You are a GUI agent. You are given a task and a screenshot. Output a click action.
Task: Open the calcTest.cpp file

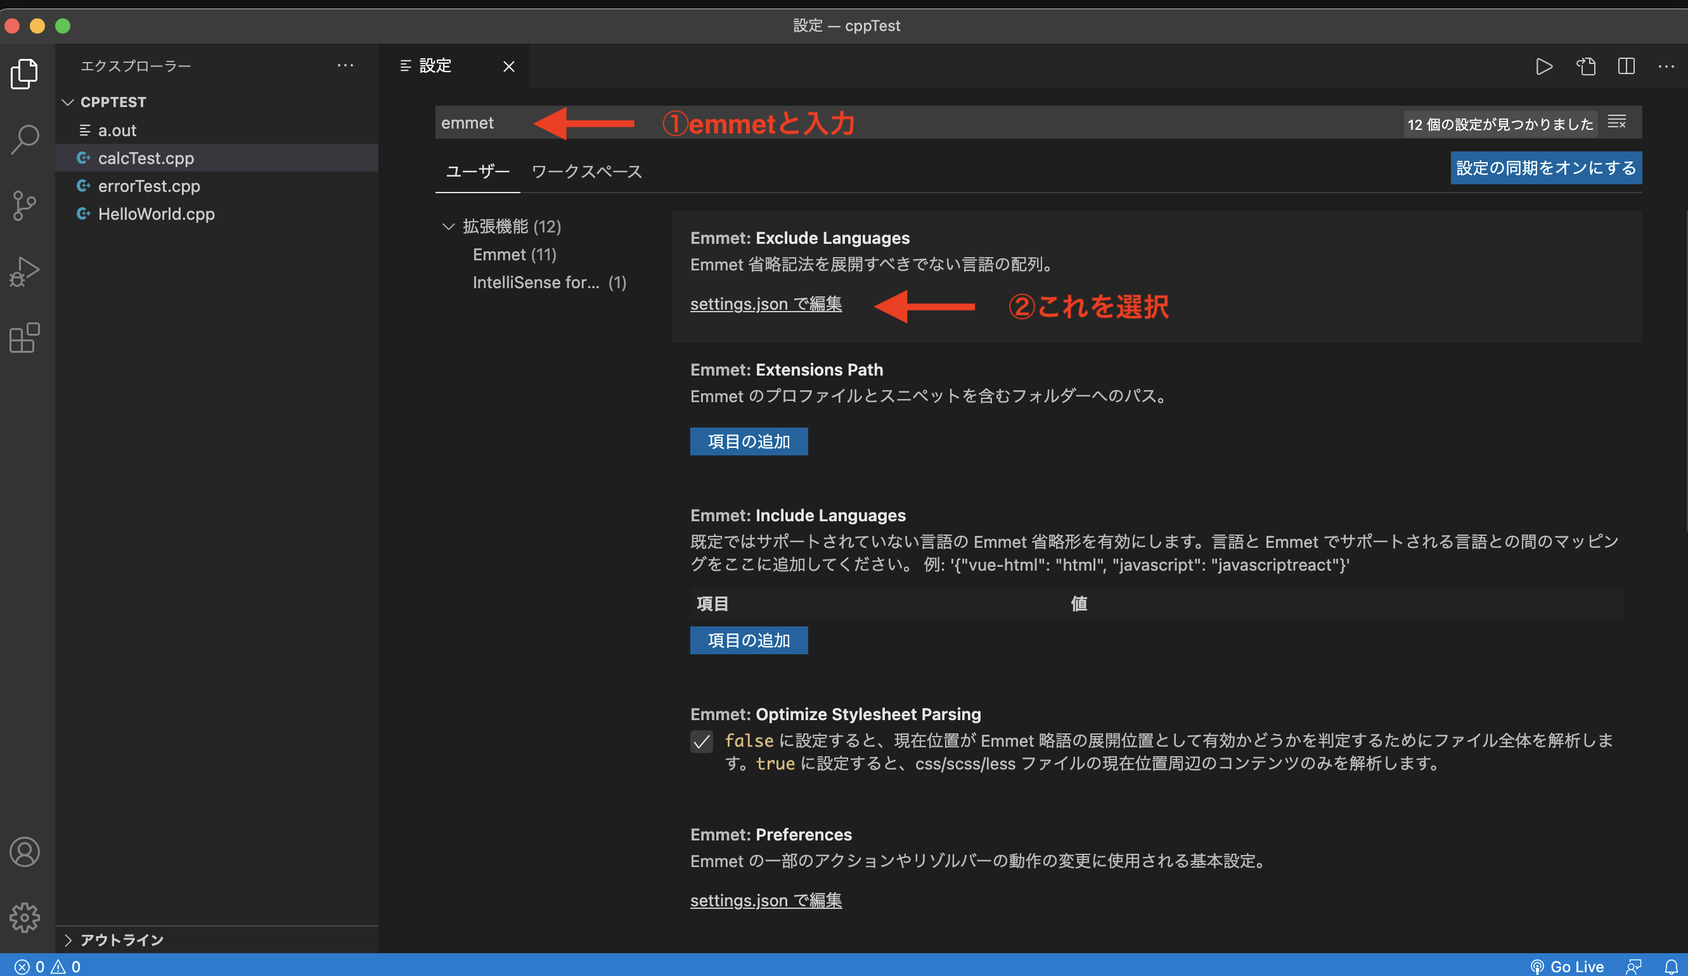click(x=145, y=158)
